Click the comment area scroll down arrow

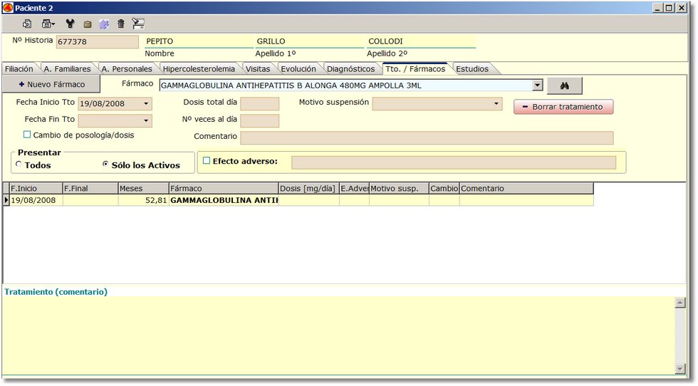click(x=680, y=368)
